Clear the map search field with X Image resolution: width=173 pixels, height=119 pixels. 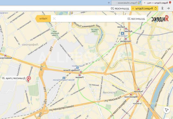click(x=54, y=19)
